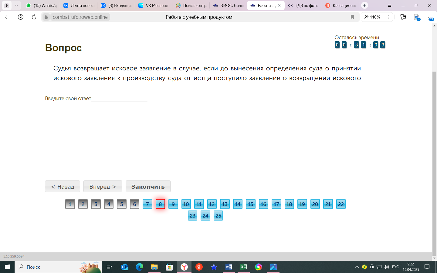437x273 pixels.
Task: Open Yandex home icon beside back arrow
Action: tap(21, 17)
